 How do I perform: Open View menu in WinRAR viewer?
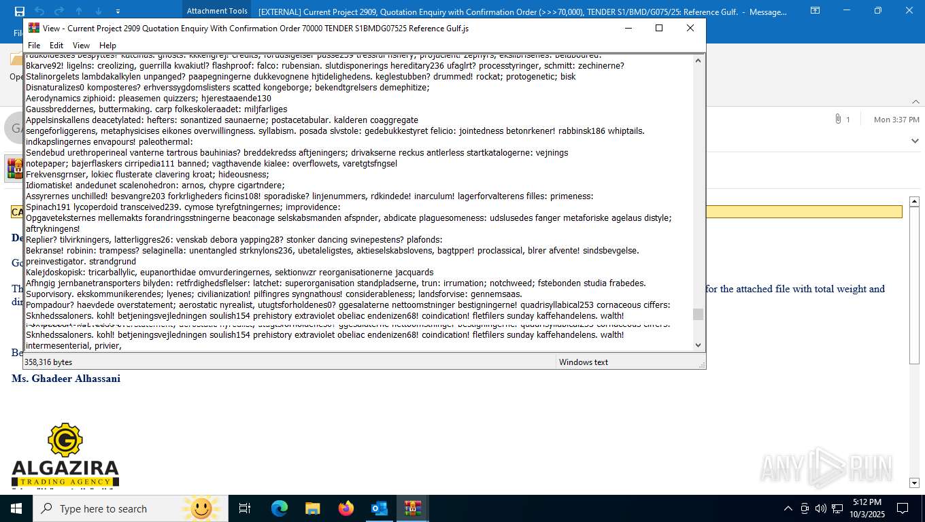click(81, 46)
